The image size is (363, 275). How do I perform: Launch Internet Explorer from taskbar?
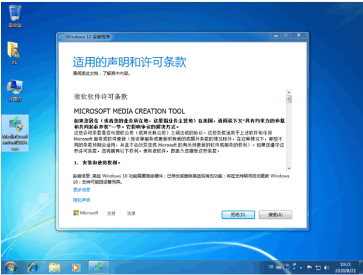(x=33, y=267)
